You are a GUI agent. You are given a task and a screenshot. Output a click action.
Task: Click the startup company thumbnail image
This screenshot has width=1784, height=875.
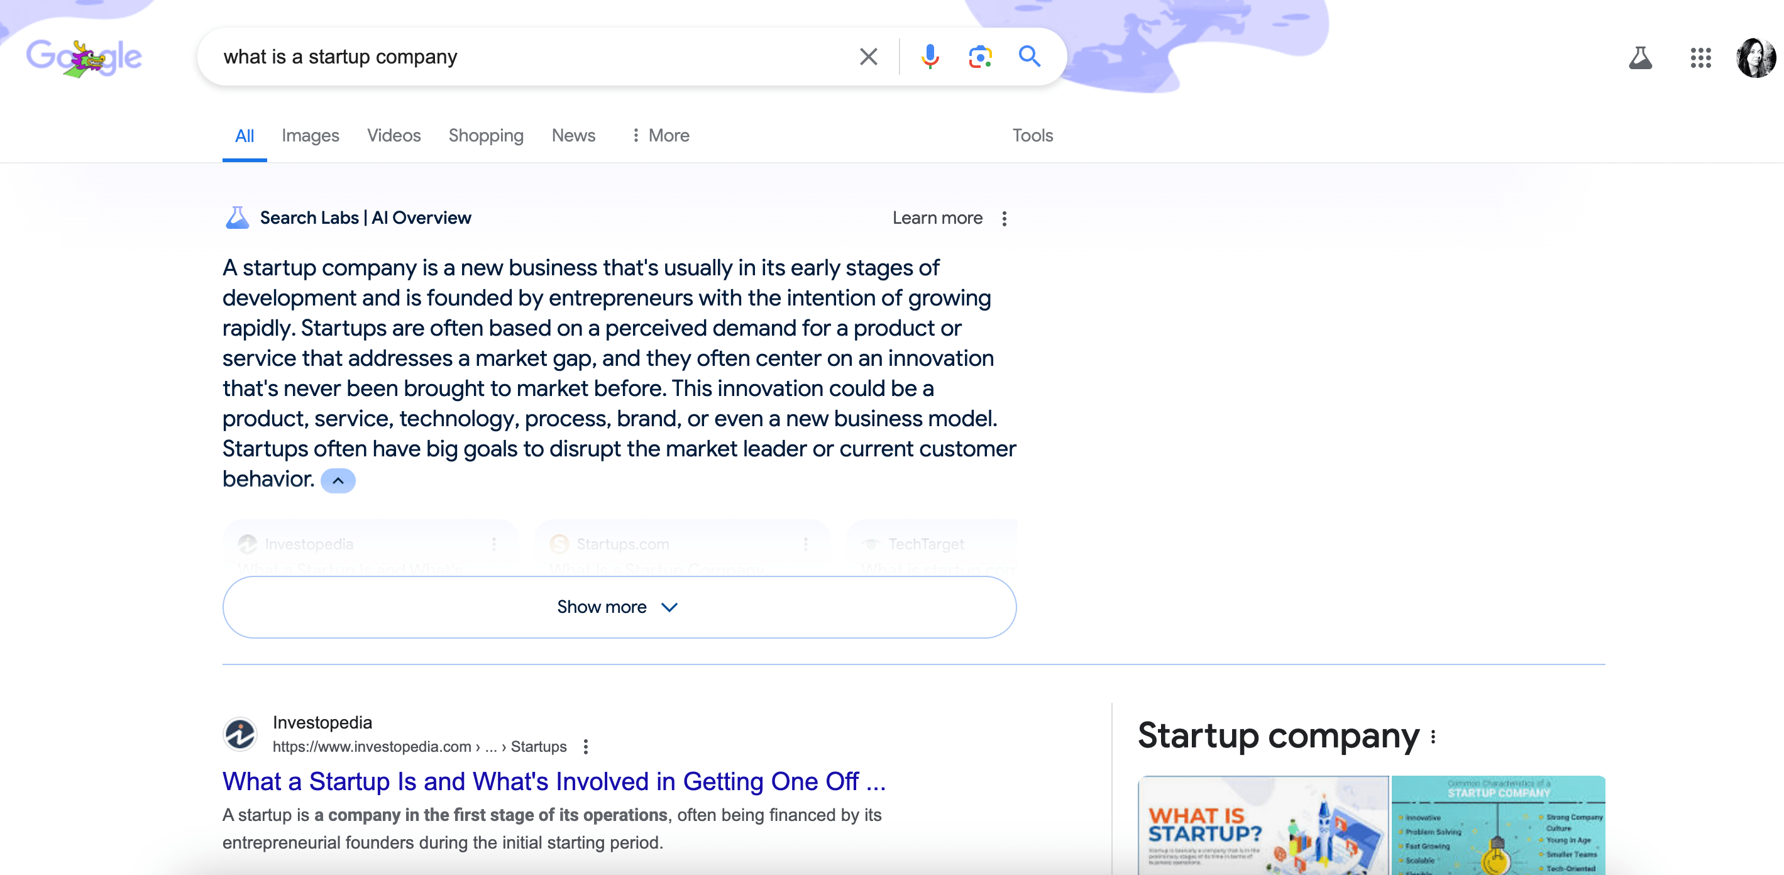[1260, 824]
